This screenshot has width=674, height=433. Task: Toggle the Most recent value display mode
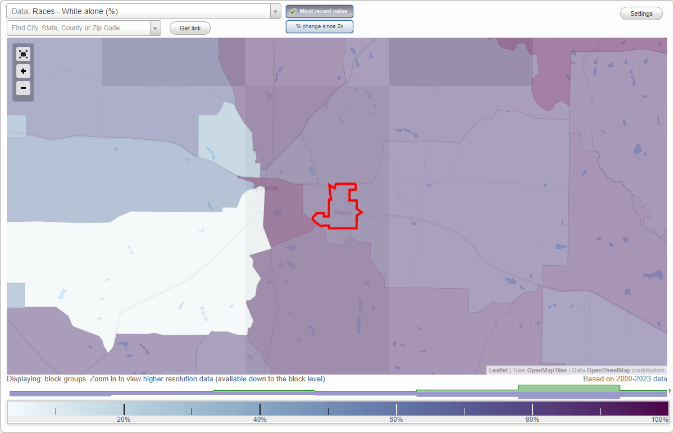[x=320, y=11]
